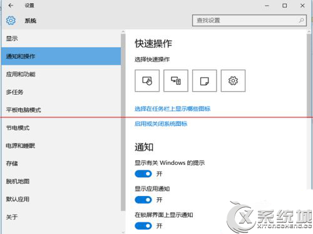
Task: Click the 选择快速操作 label
Action: (x=152, y=59)
